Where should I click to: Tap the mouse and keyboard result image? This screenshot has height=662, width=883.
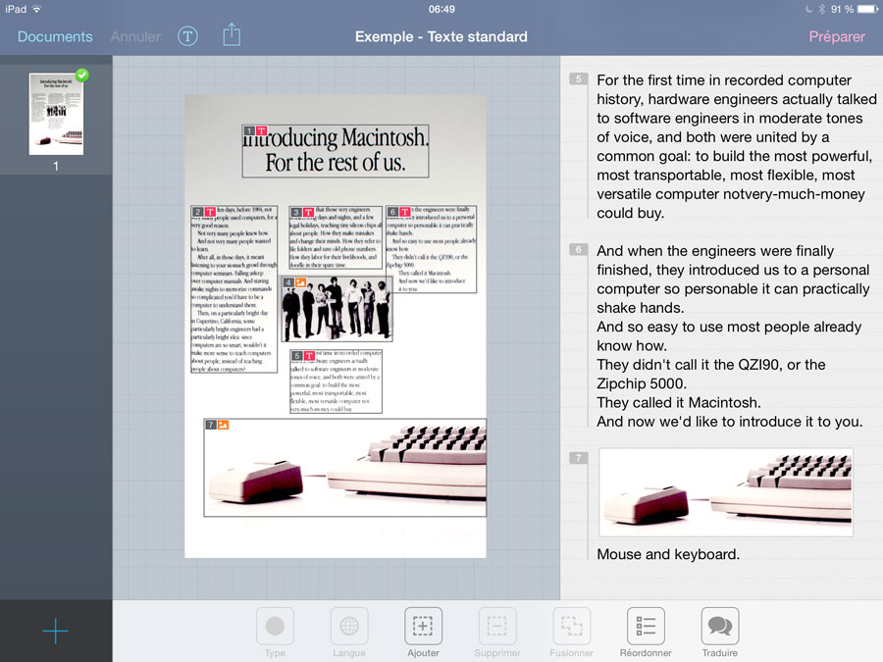[726, 492]
